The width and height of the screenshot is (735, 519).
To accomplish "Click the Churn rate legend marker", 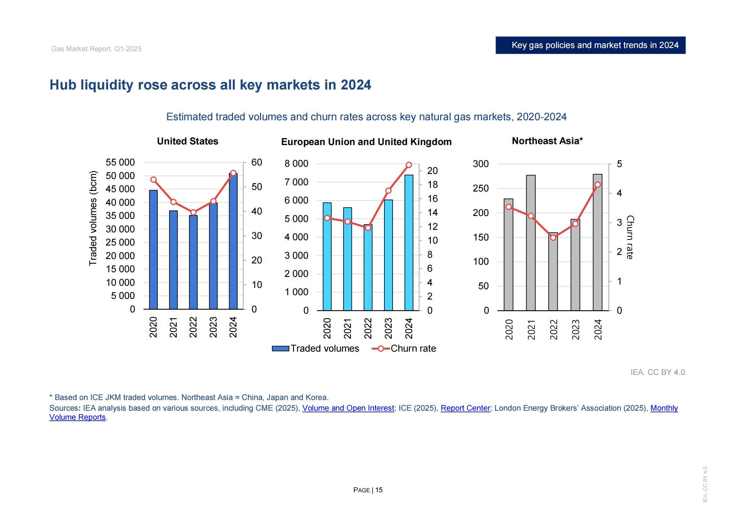I will point(381,349).
